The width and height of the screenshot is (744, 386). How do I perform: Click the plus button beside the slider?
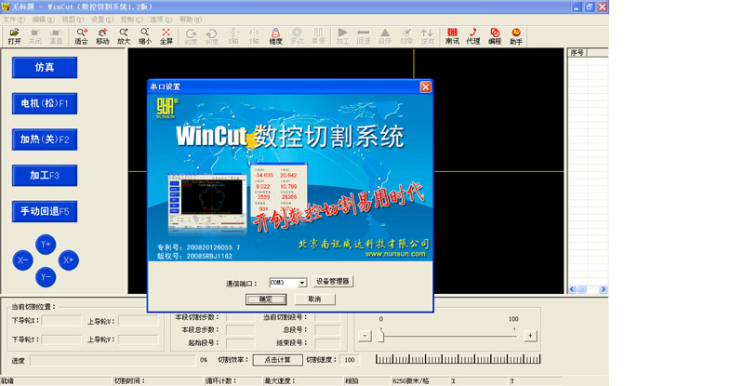(530, 336)
